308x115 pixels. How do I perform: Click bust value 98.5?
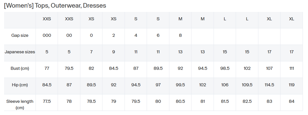click(x=225, y=69)
